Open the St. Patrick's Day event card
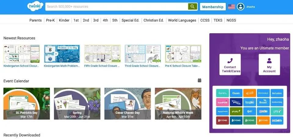The width and height of the screenshot is (293, 139). [x=27, y=104]
